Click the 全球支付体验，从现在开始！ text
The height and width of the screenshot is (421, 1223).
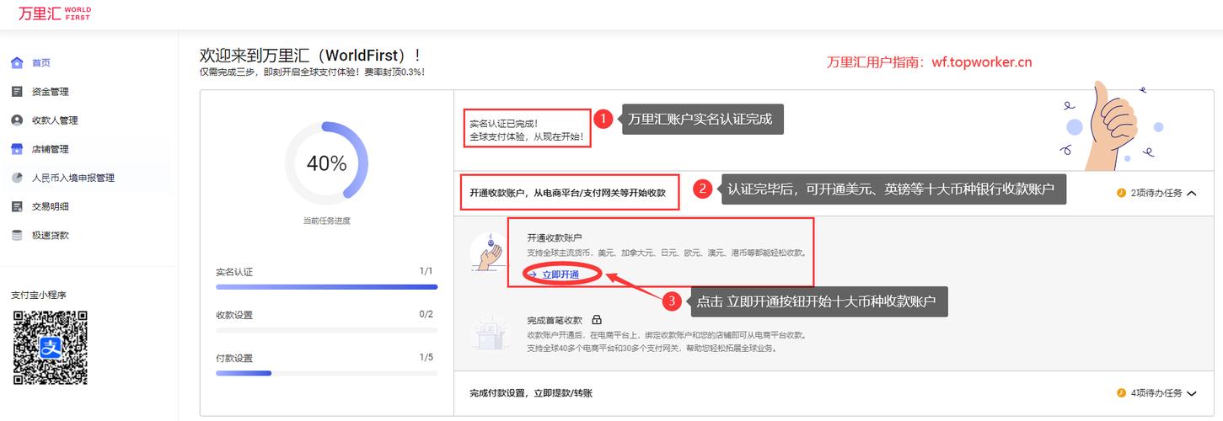527,136
